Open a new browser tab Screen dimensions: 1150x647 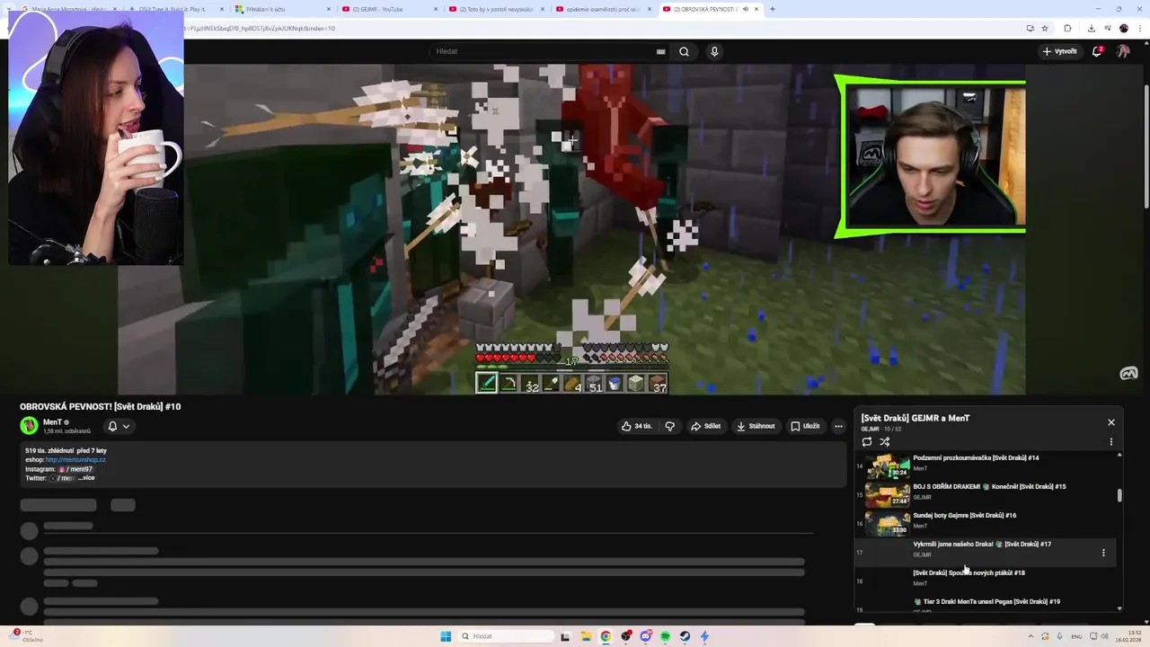coord(773,9)
